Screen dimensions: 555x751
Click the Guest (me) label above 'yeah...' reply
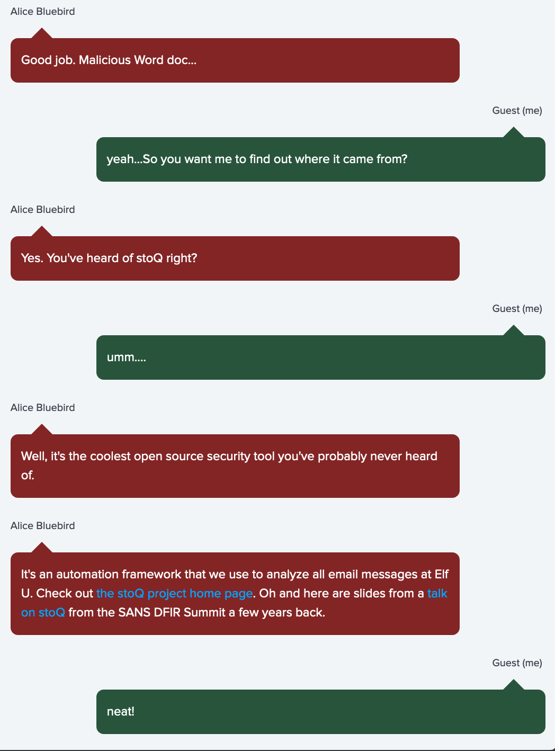pyautogui.click(x=517, y=111)
